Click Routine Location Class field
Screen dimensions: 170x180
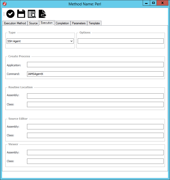click(x=95, y=105)
